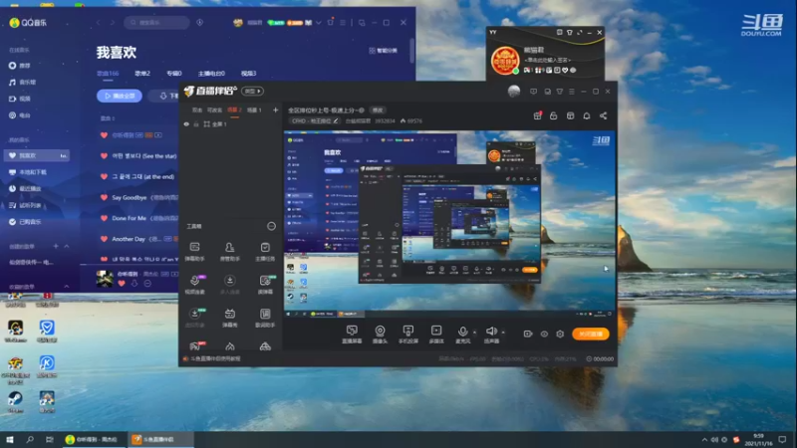This screenshot has height=448, width=797.
Task: Unlike the song Say Goodbye
Action: tap(104, 197)
